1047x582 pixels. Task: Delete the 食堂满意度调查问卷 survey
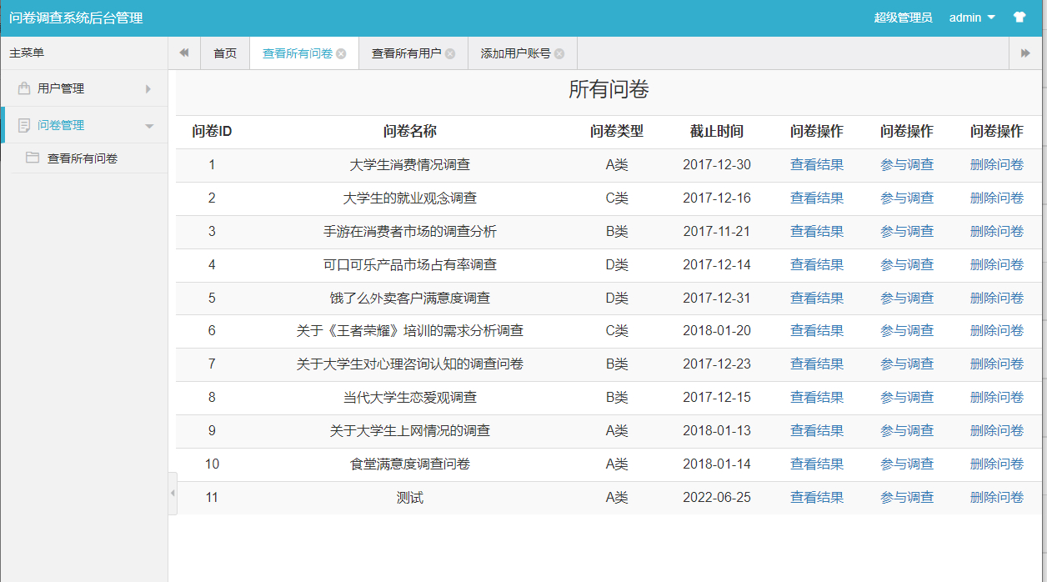[997, 464]
